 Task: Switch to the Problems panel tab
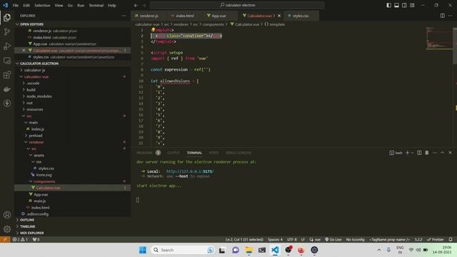144,153
